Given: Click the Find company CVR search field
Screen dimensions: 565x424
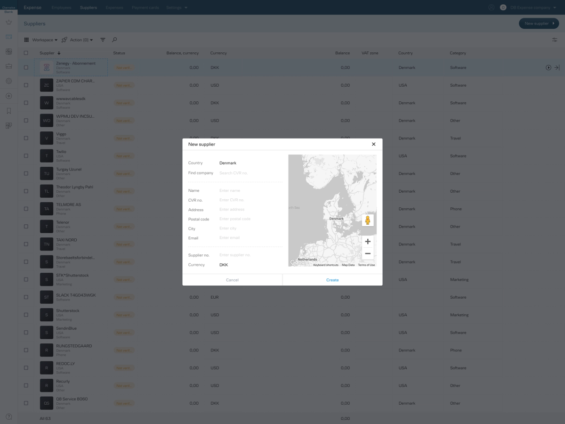Looking at the screenshot, I should tap(250, 173).
